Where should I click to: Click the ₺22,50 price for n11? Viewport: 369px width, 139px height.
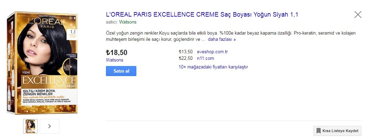(x=186, y=58)
